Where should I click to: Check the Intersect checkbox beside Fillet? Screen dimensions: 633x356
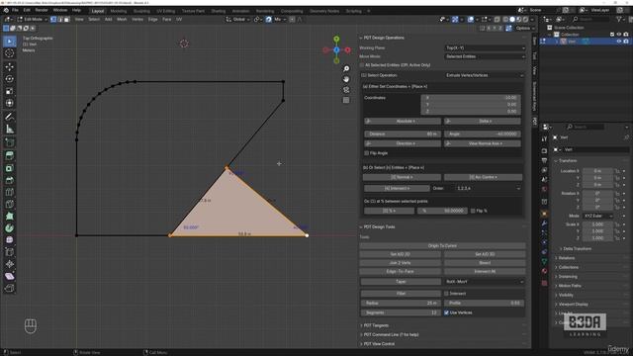point(446,294)
